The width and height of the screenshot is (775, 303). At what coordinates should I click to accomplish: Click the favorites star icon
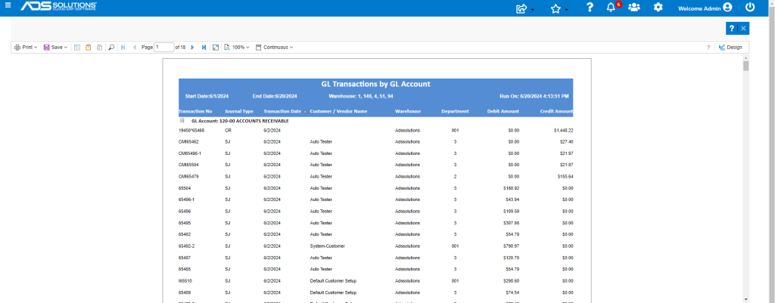pos(556,8)
